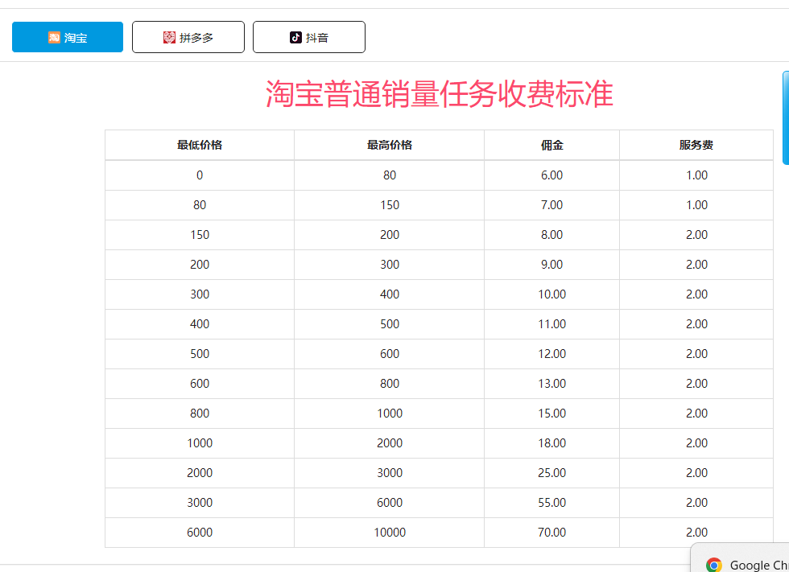Click the 10.00 commission cell
The width and height of the screenshot is (789, 572).
[x=552, y=294]
